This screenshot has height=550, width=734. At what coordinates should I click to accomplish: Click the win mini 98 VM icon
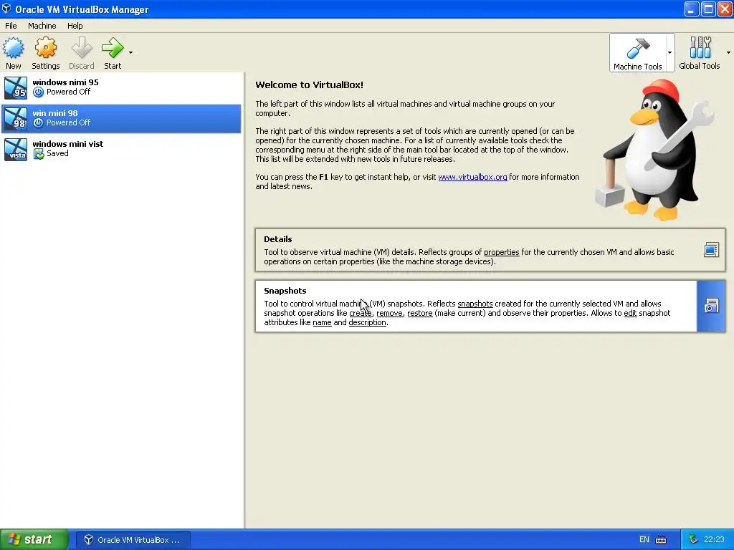coord(16,118)
